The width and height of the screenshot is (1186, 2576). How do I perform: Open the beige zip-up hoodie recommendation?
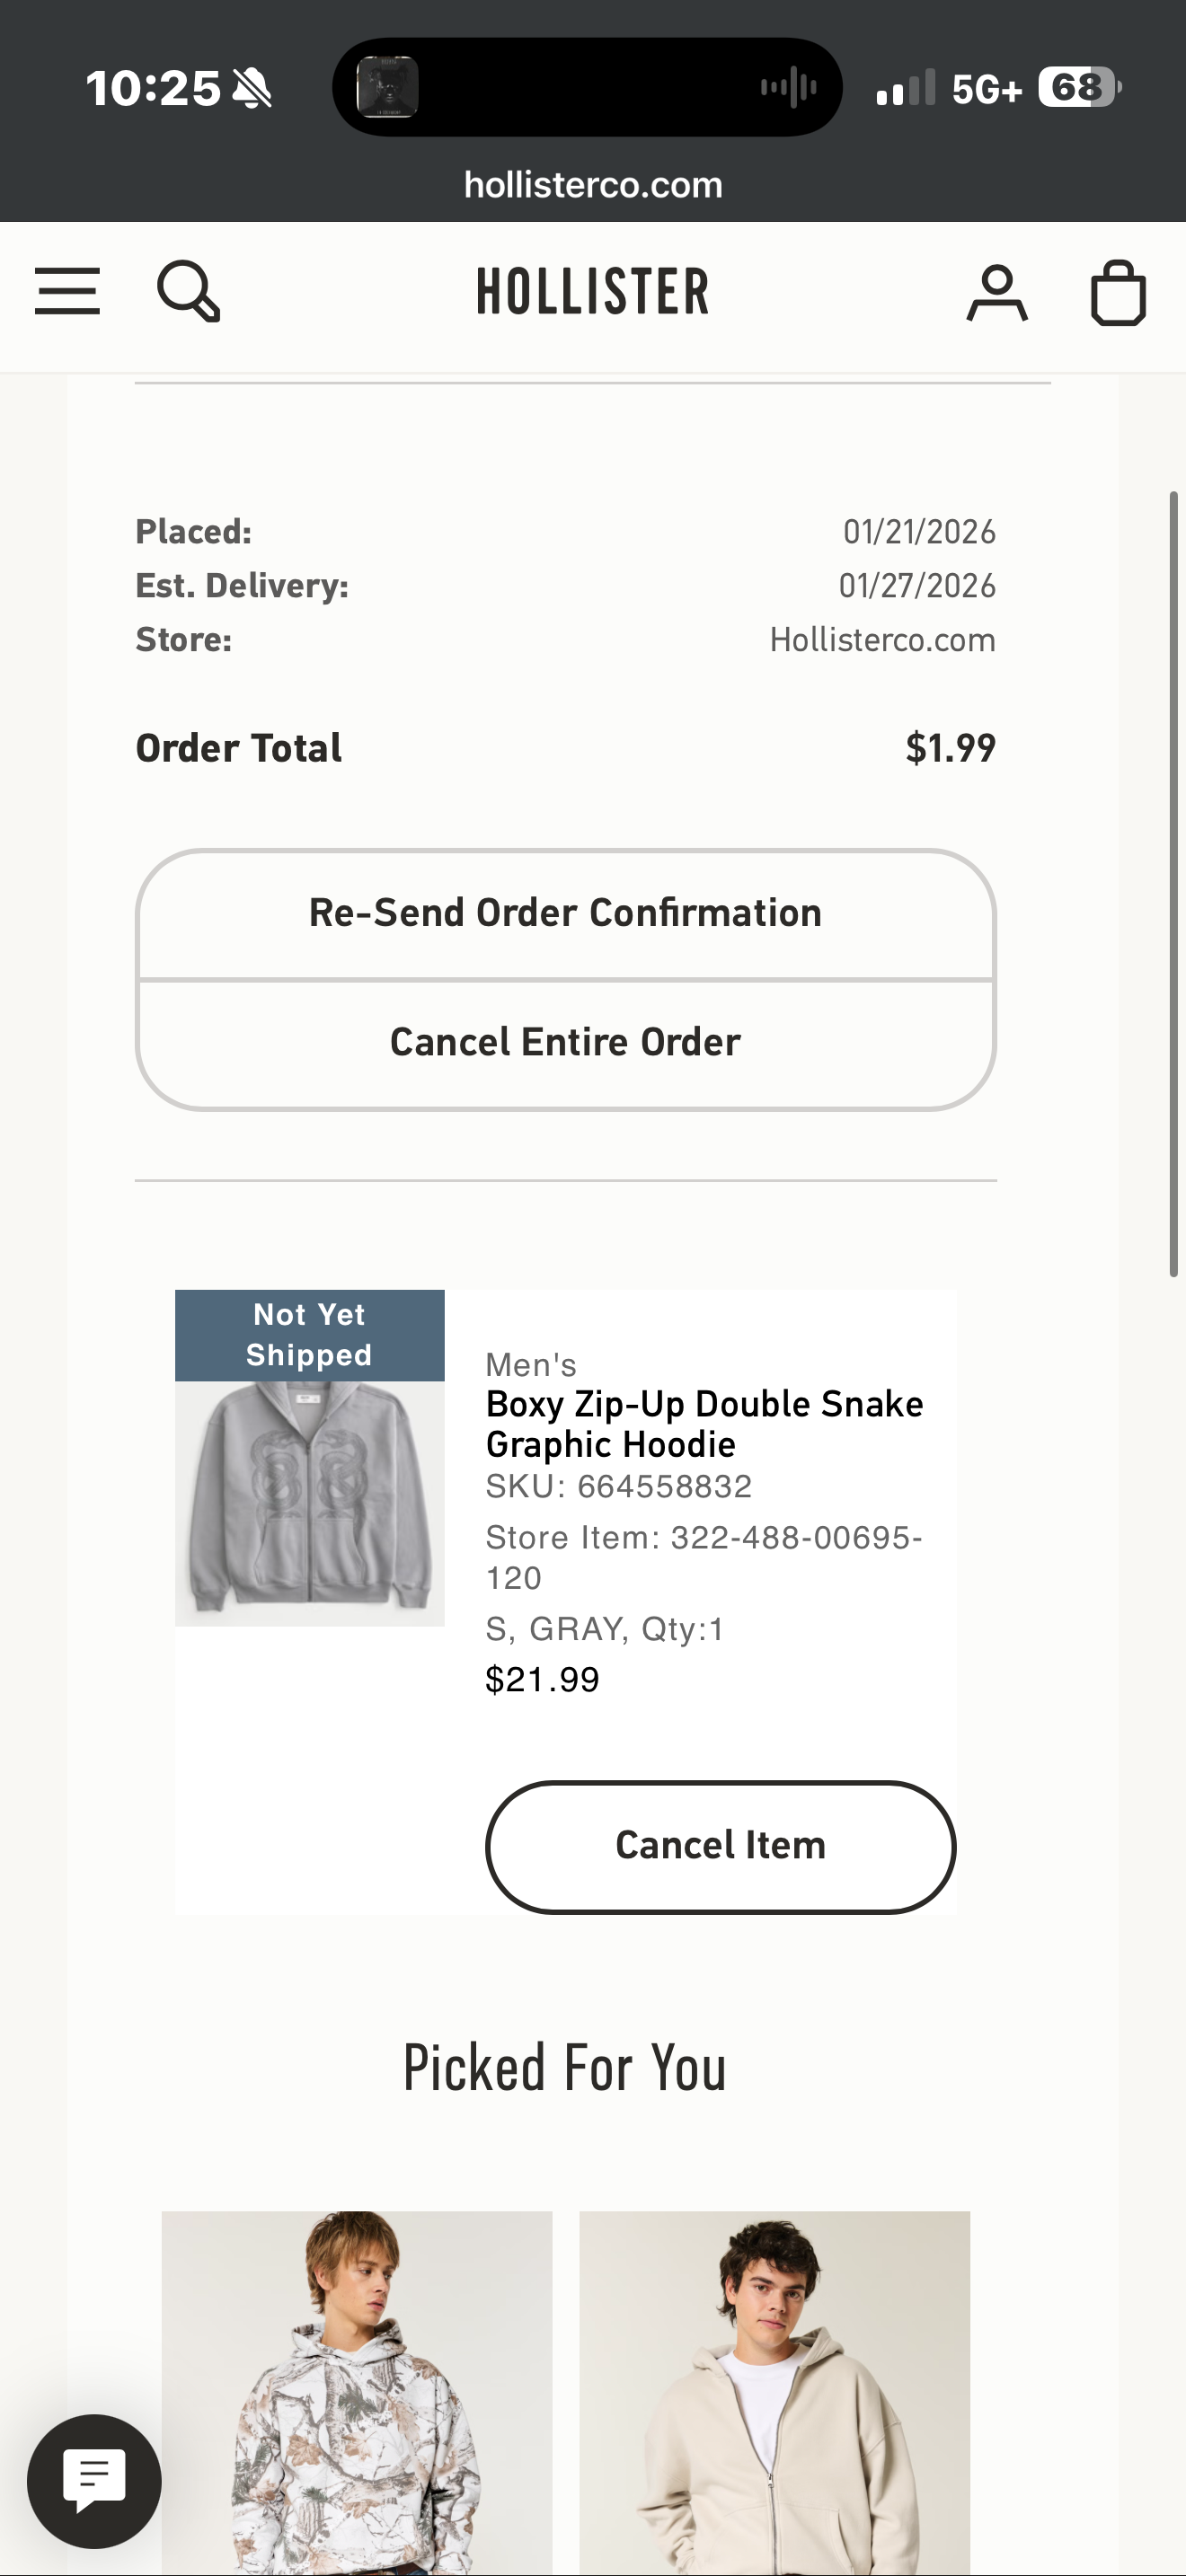(775, 2393)
